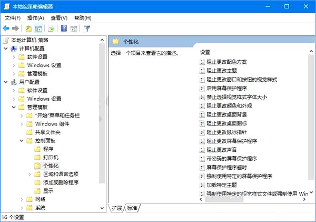
Task: Click the left tree pane vertical scrollbar
Action: click(x=103, y=116)
